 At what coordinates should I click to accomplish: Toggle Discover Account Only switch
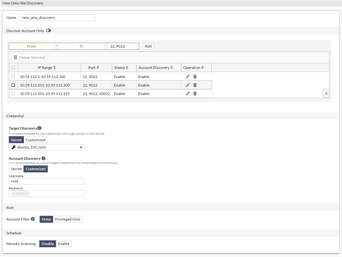click(48, 31)
